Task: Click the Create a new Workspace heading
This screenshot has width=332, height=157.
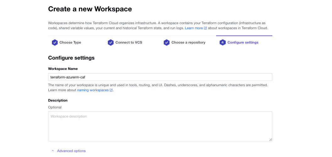Action: 90,9
